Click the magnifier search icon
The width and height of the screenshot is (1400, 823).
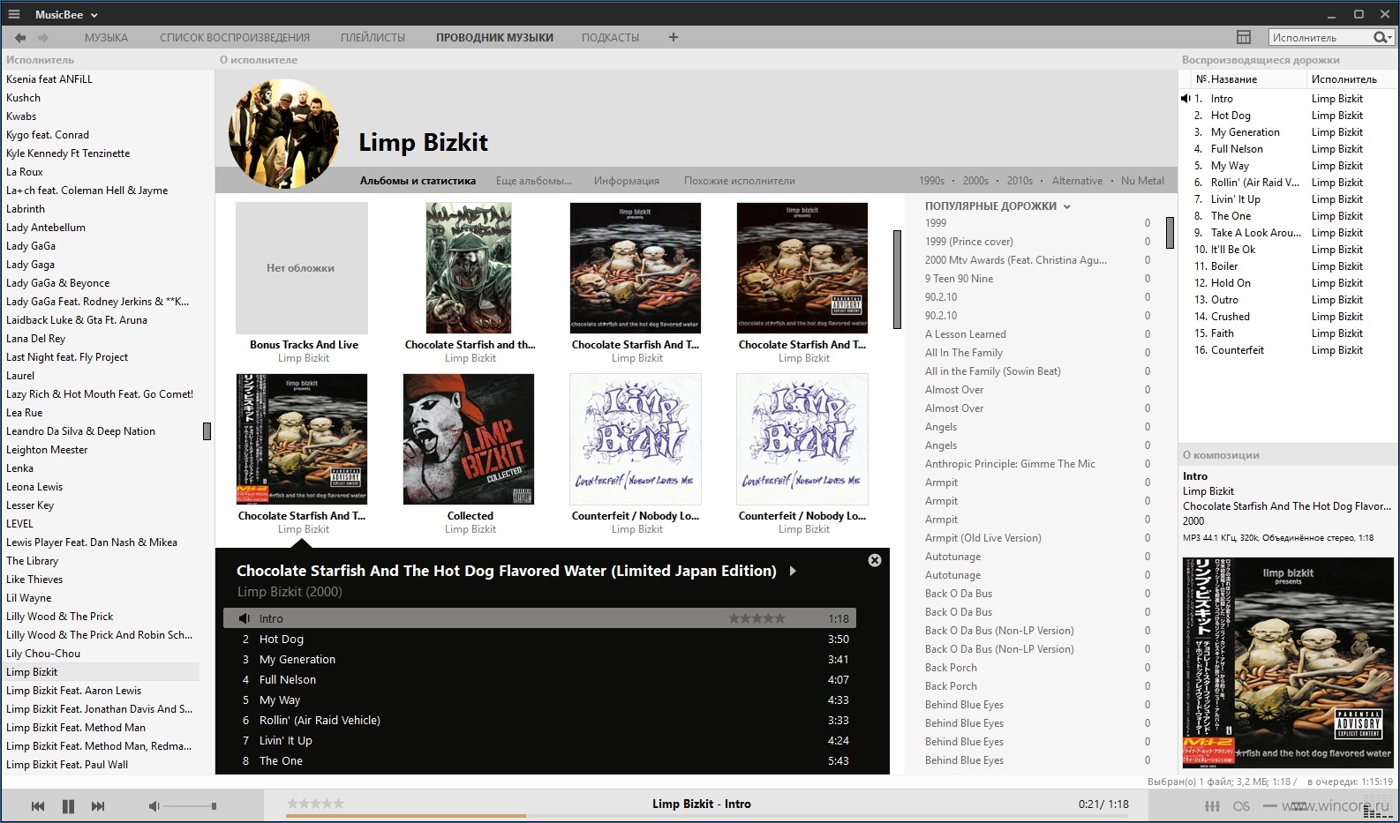click(x=1380, y=37)
